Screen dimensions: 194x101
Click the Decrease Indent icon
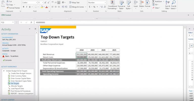tap(63, 7)
